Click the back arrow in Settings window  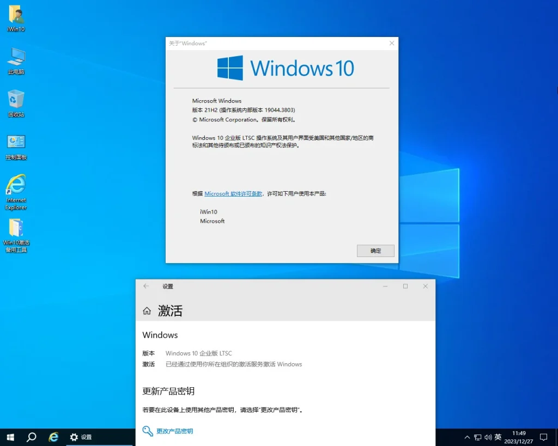pos(146,286)
